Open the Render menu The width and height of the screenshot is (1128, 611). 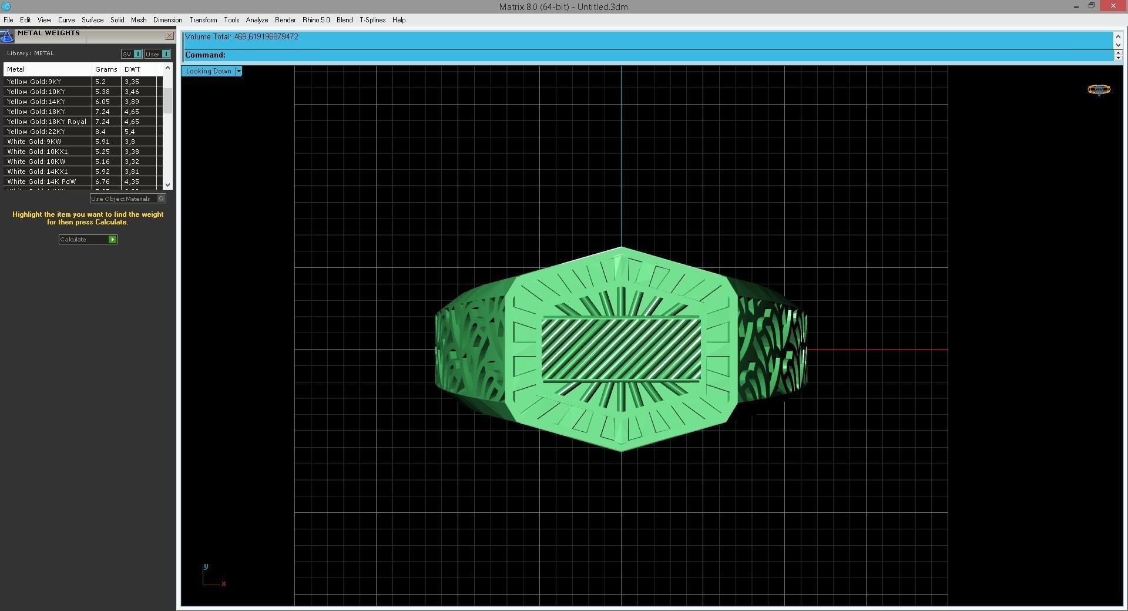[x=286, y=20]
